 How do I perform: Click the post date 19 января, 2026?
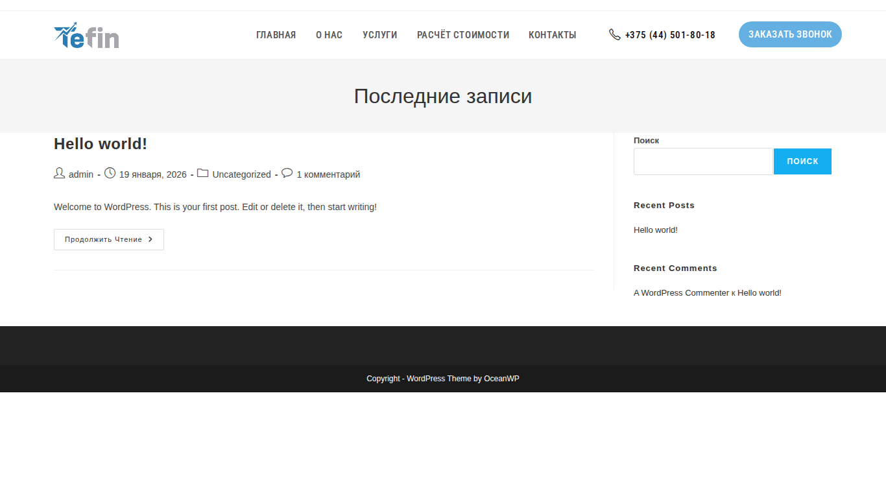pos(152,174)
